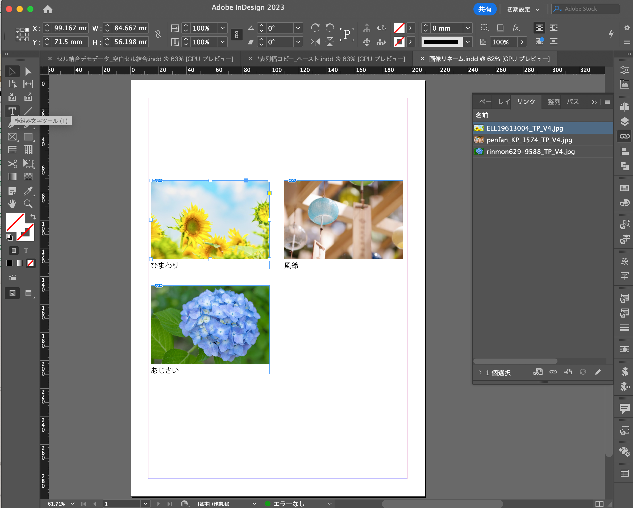The height and width of the screenshot is (508, 633).
Task: Show more panel tabs chevron
Action: [594, 102]
